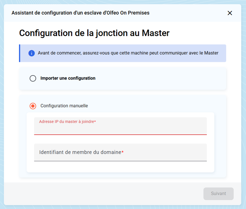Click the Configuration manuelle label text
The width and height of the screenshot is (246, 209).
pyautogui.click(x=64, y=106)
